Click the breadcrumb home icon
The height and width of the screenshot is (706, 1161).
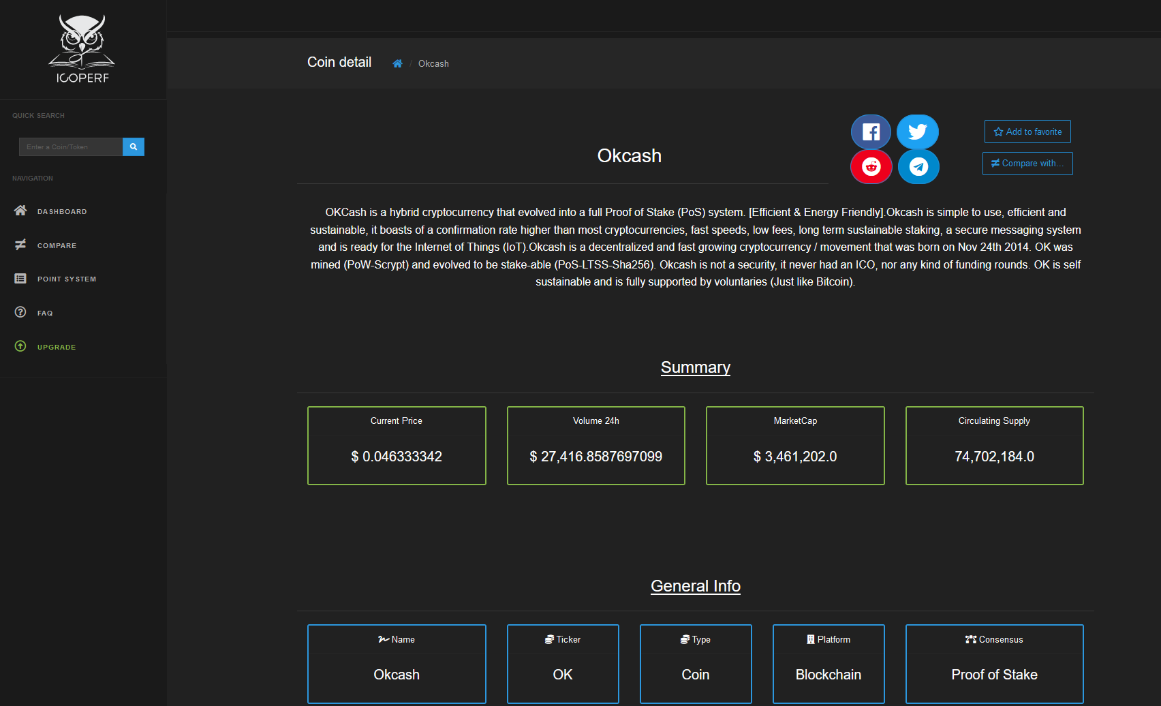click(397, 63)
